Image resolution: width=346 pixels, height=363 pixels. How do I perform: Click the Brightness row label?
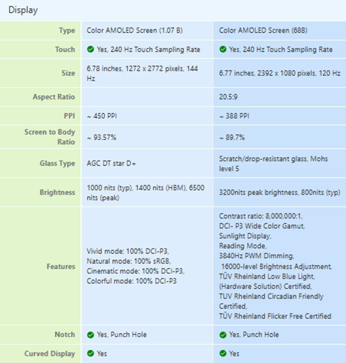(57, 192)
